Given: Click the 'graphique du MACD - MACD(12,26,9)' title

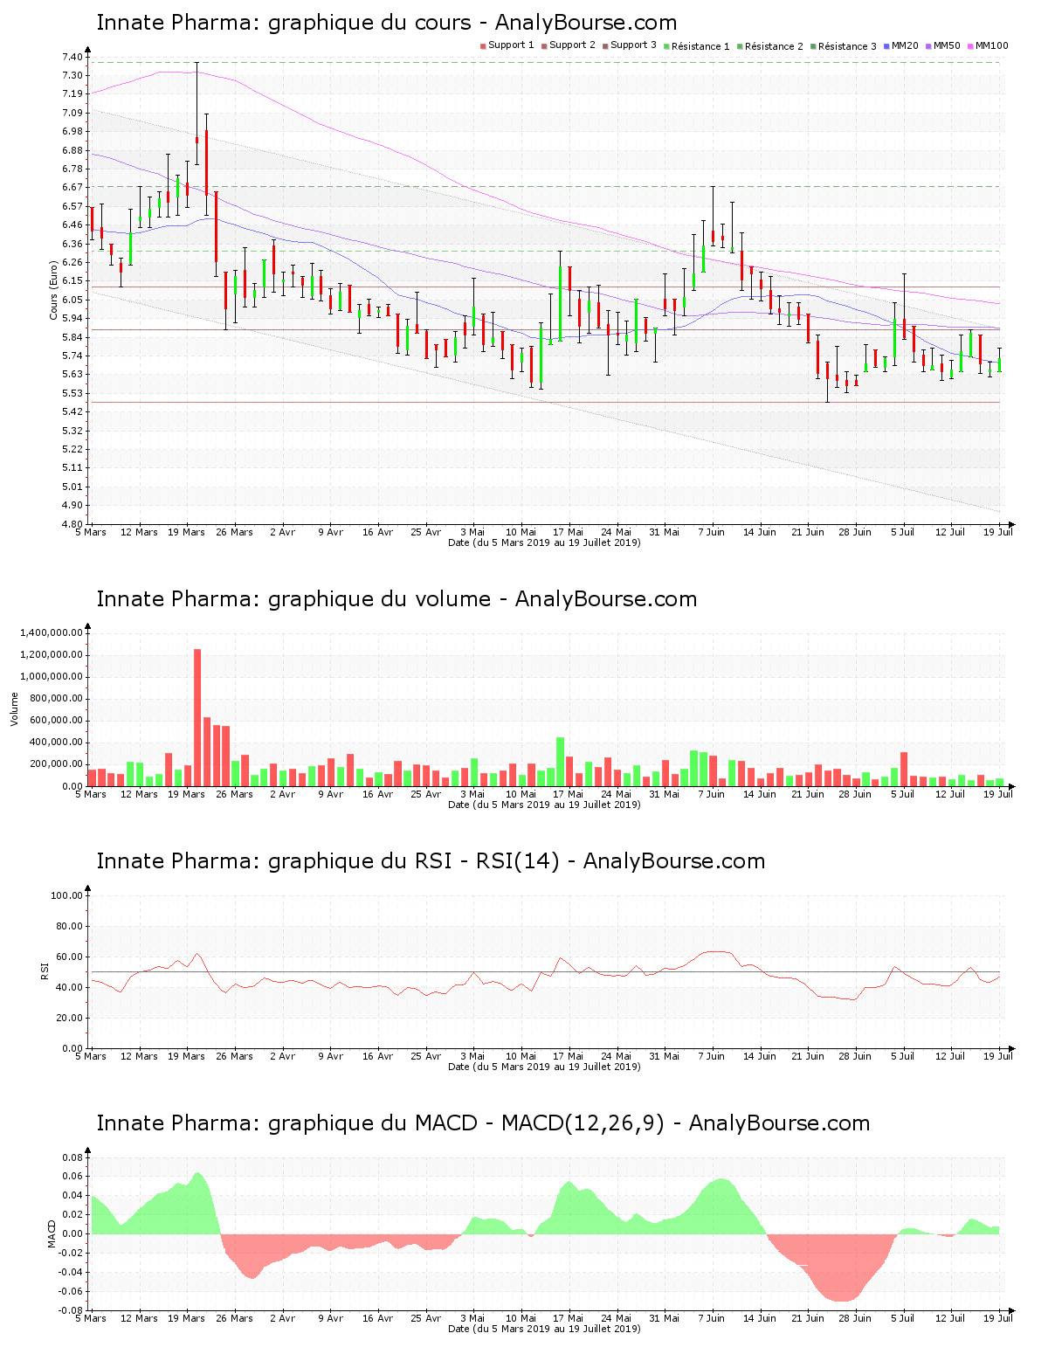Looking at the screenshot, I should click(483, 1123).
